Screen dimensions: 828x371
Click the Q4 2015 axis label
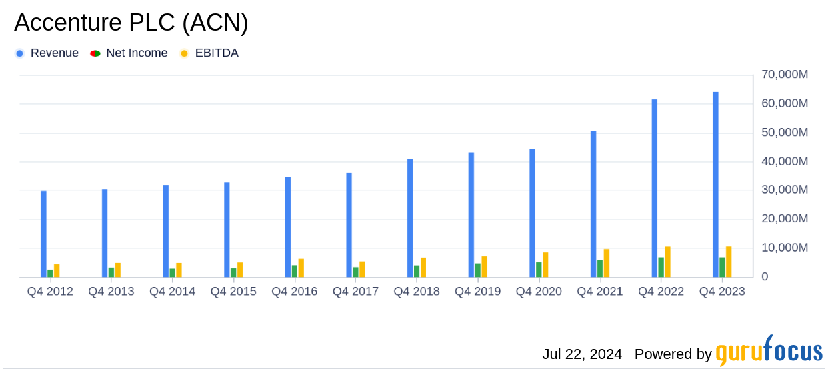point(233,292)
